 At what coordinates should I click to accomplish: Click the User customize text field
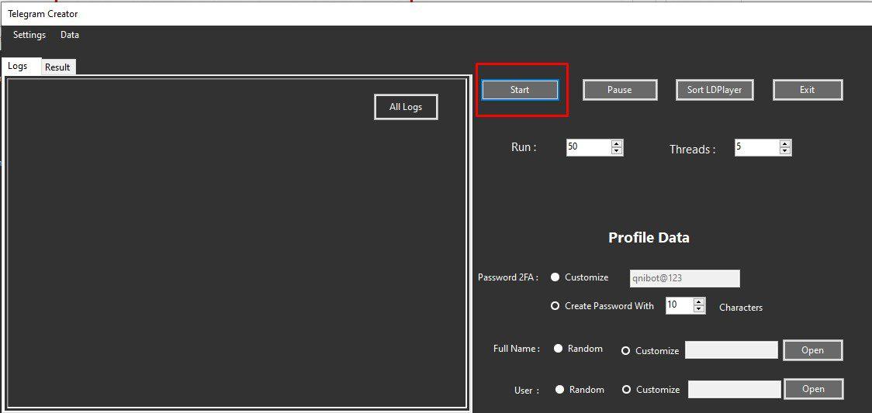pos(735,390)
